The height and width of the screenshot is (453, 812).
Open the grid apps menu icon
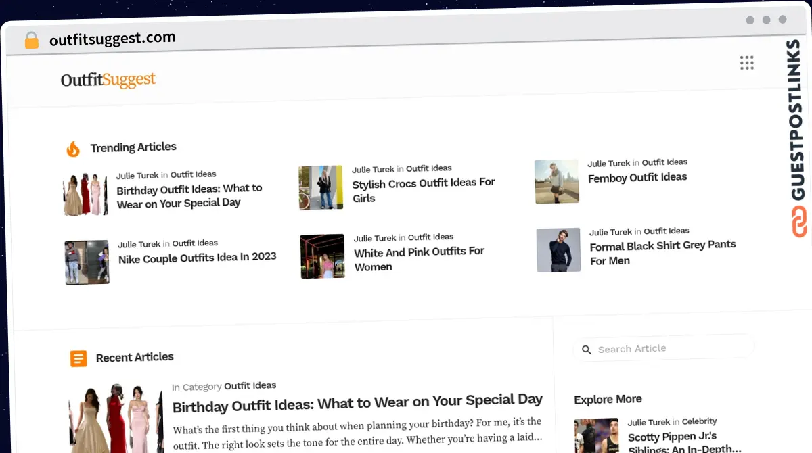[x=746, y=64]
